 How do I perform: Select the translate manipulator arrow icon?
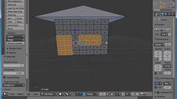(x=77, y=94)
